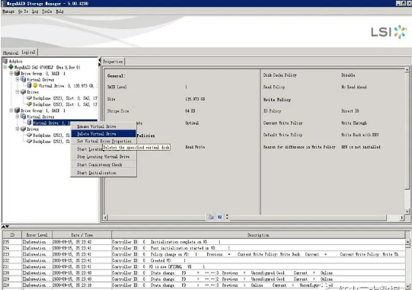This screenshot has width=412, height=290.
Task: Click the dolphin server icon in tree
Action: (x=5, y=61)
